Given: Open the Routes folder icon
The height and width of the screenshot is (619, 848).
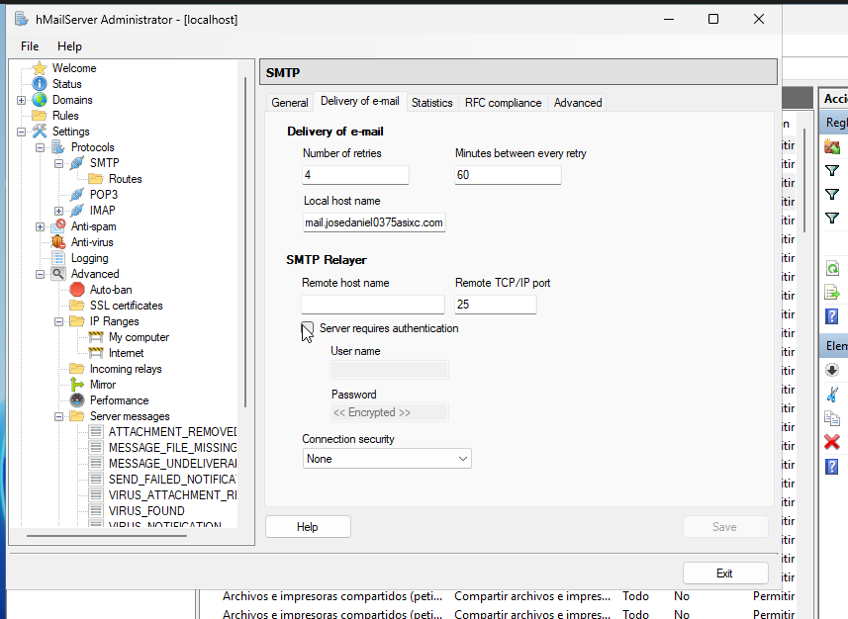Looking at the screenshot, I should [96, 179].
